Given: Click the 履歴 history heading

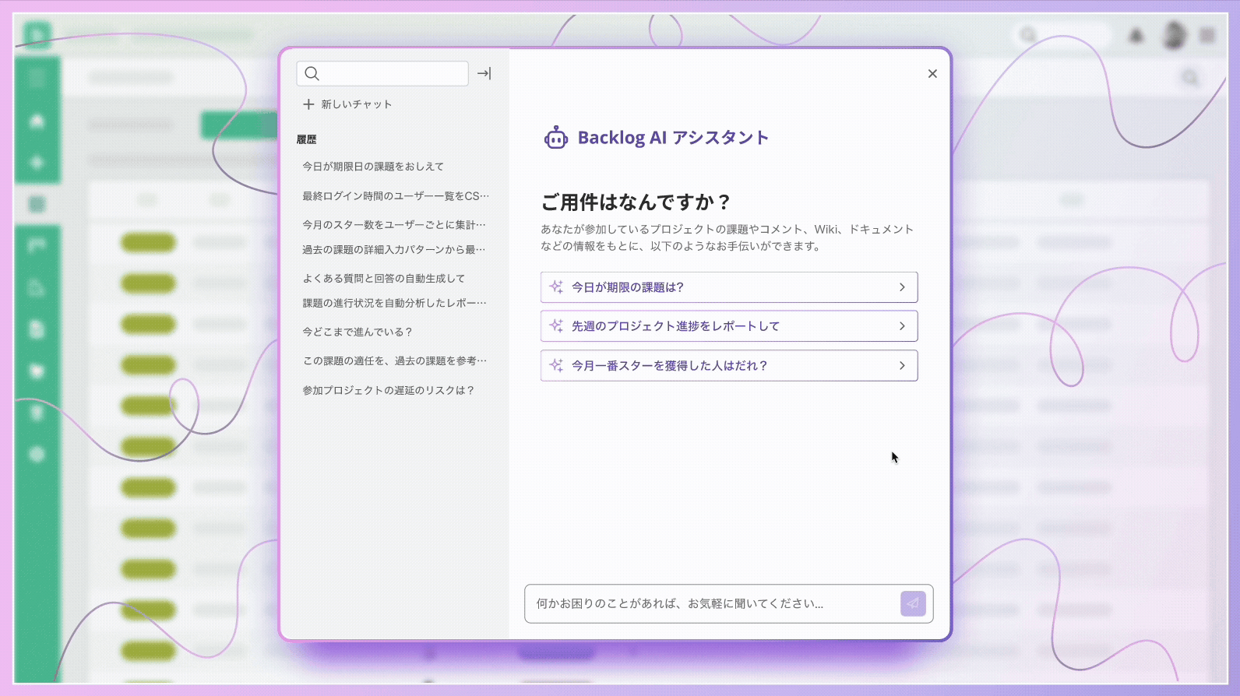Looking at the screenshot, I should pos(306,140).
